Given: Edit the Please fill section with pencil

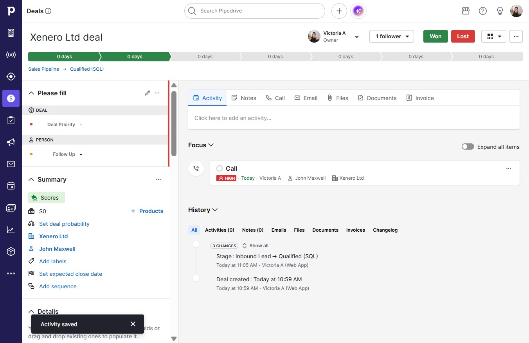Looking at the screenshot, I should pyautogui.click(x=148, y=93).
